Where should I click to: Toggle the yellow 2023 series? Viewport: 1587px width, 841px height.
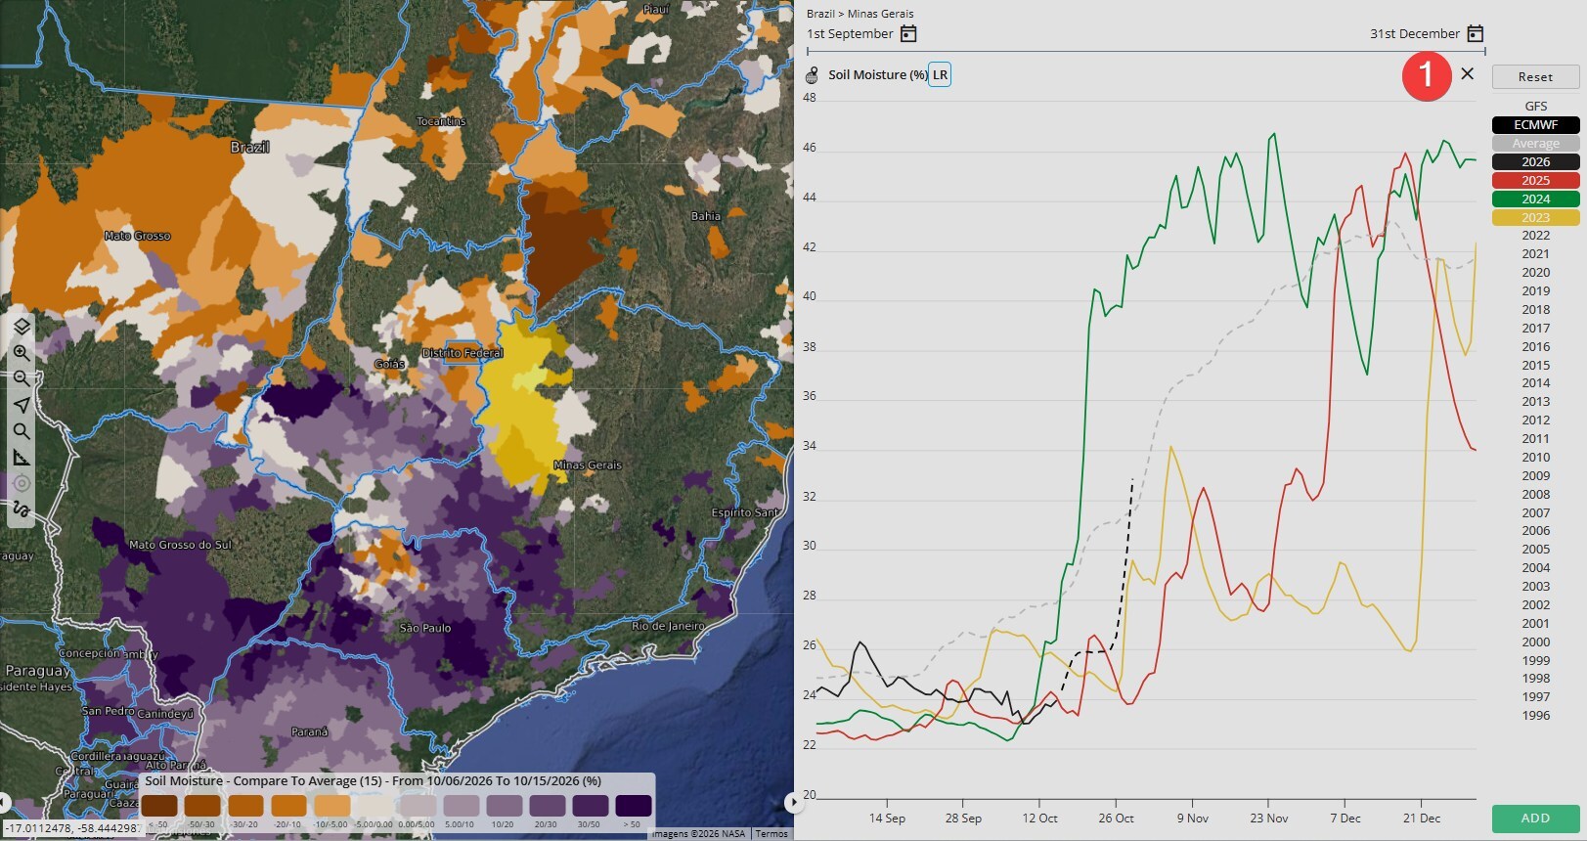(1535, 218)
